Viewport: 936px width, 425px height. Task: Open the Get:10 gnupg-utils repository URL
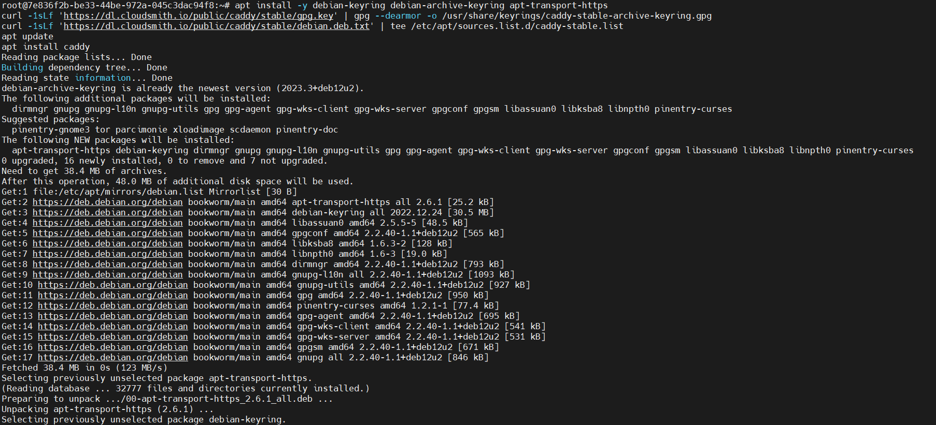tap(113, 285)
